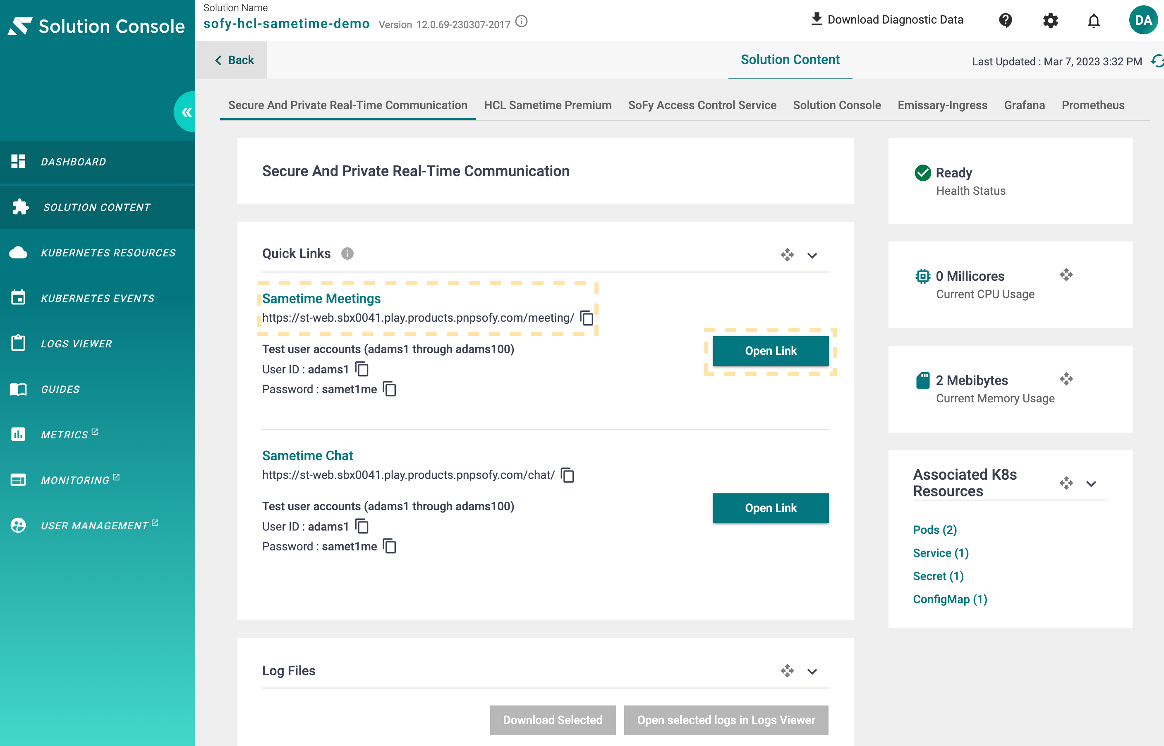The height and width of the screenshot is (746, 1164).
Task: Open the DA user avatar menu
Action: click(1143, 20)
